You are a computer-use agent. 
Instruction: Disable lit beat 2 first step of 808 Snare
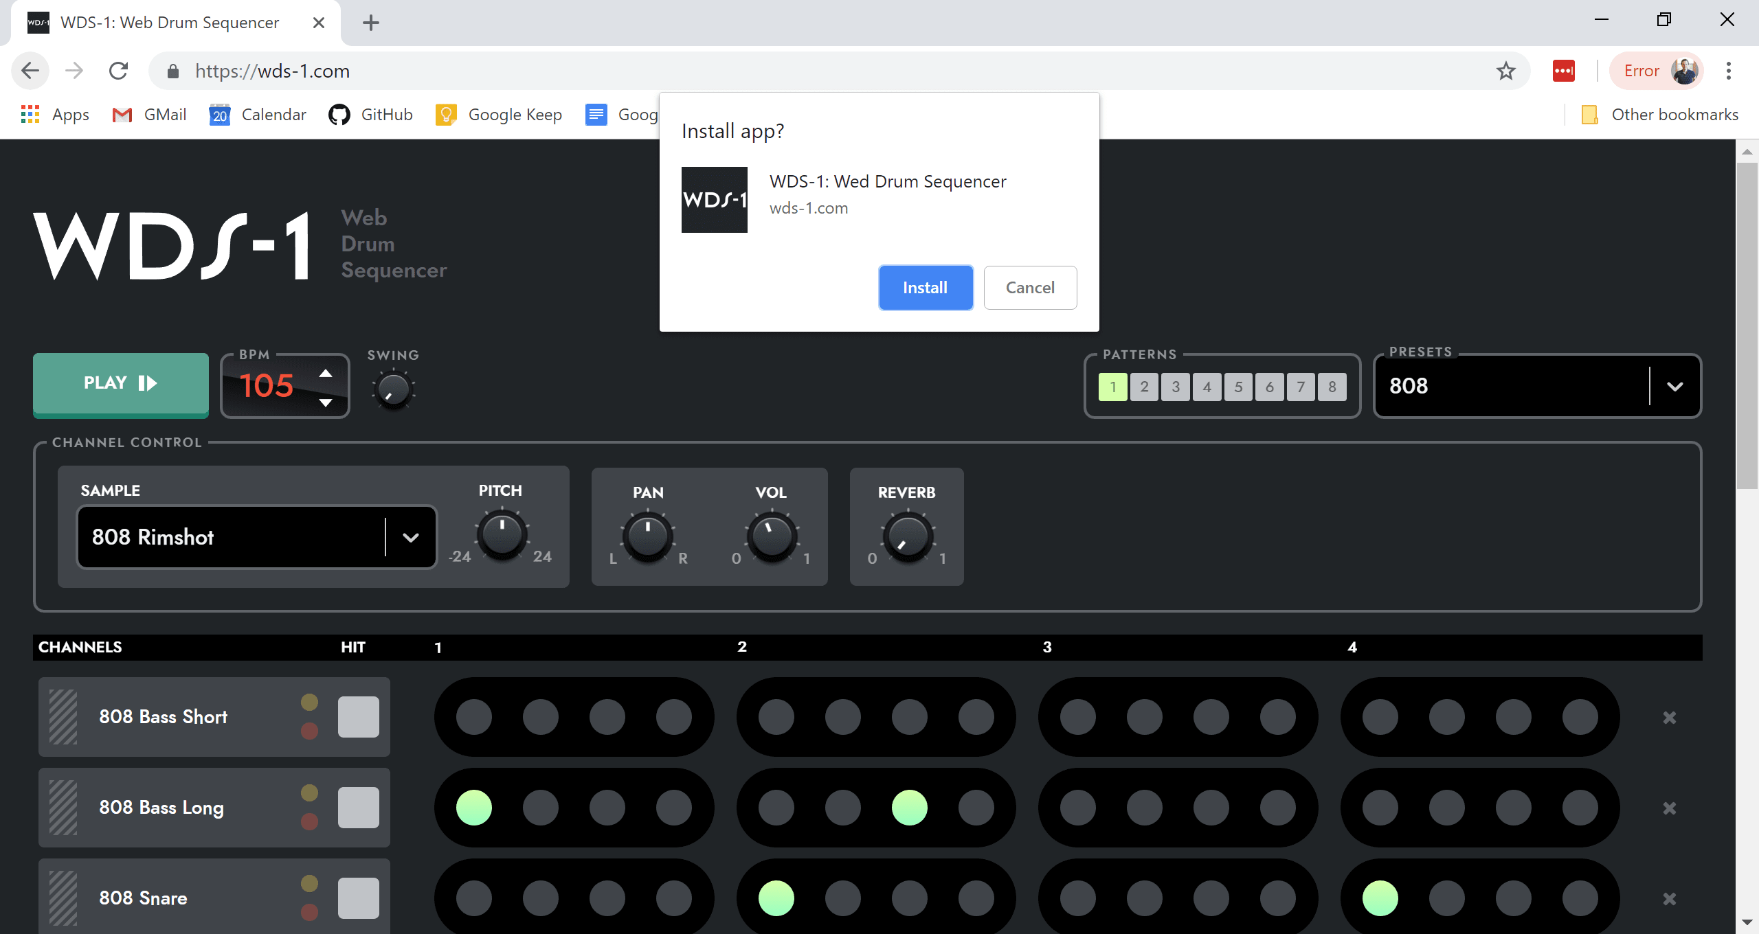click(x=776, y=898)
